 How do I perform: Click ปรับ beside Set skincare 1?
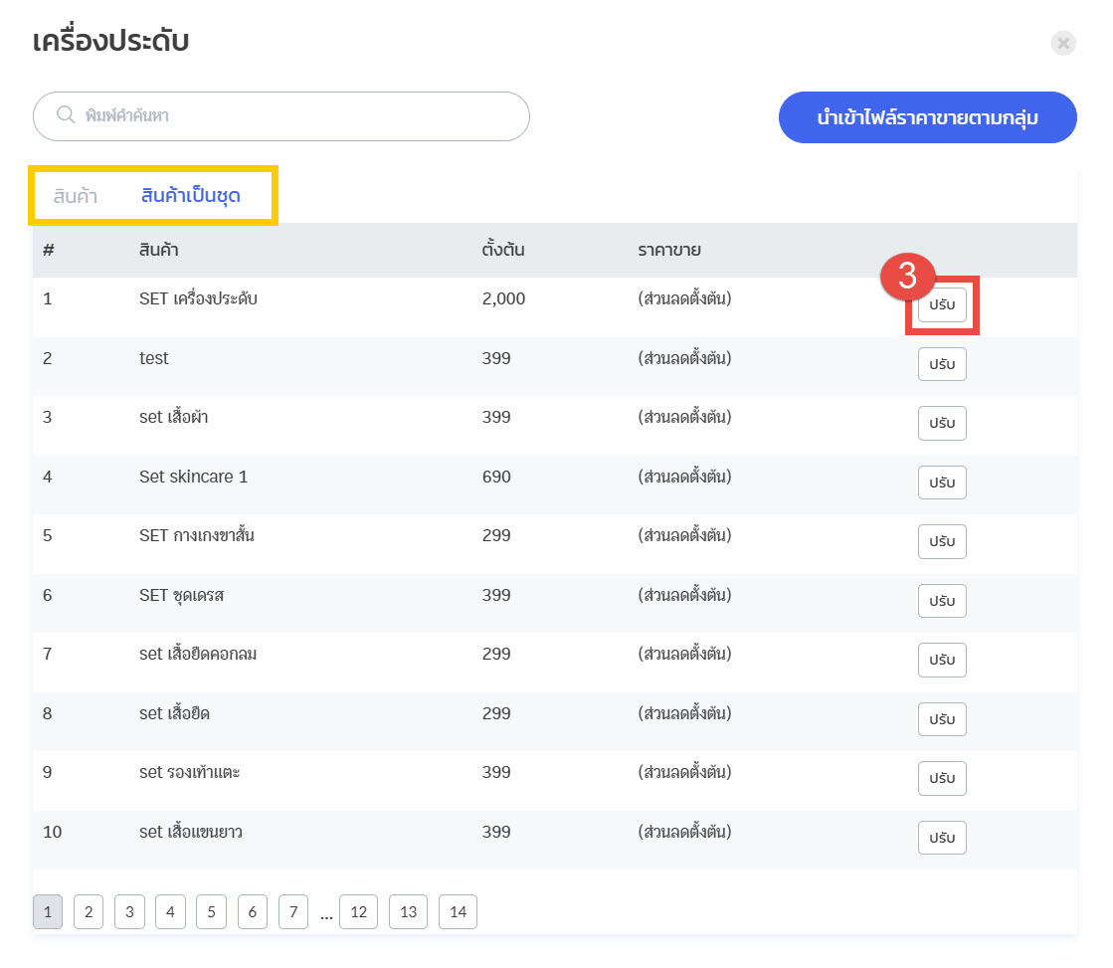coord(942,483)
